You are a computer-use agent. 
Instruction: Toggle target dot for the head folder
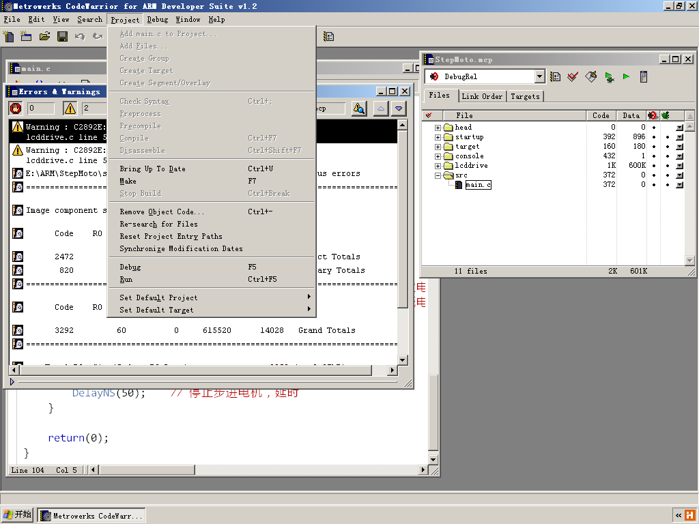[x=653, y=128]
